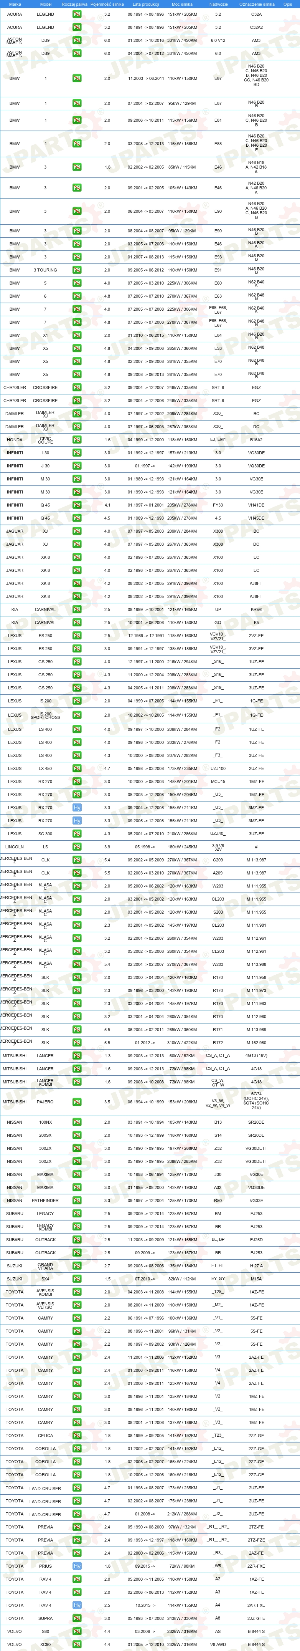Click the petrol icon in the VOLVO S80 row
Screen dimensions: 300x1651
click(77, 1631)
